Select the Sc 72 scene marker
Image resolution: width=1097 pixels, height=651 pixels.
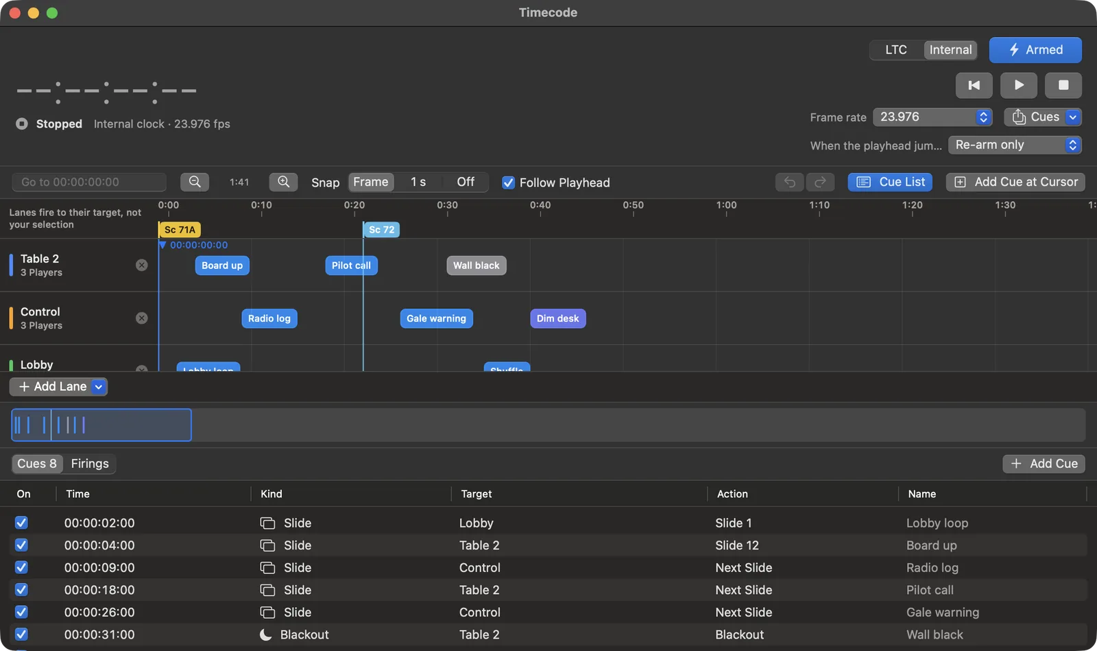coord(381,230)
